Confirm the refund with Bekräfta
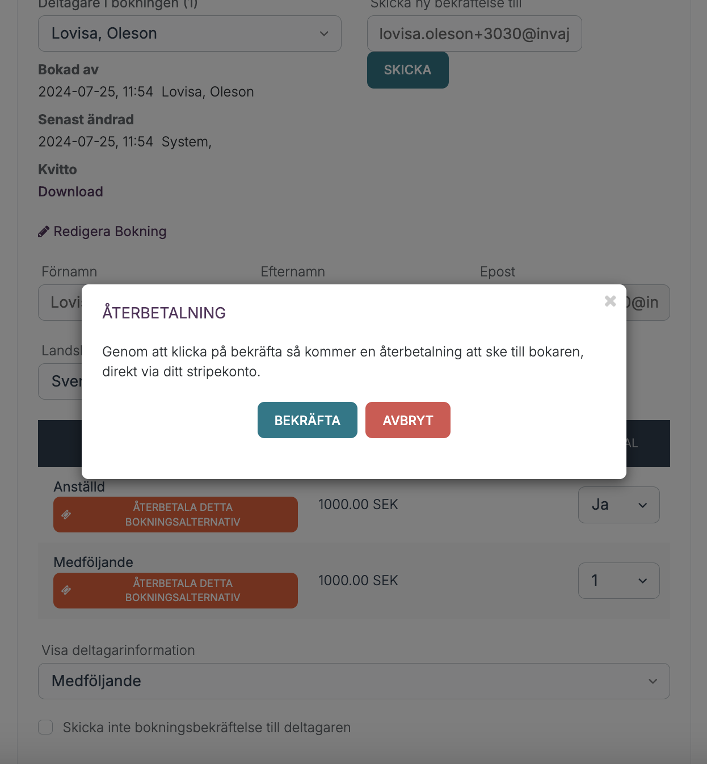 click(x=308, y=420)
